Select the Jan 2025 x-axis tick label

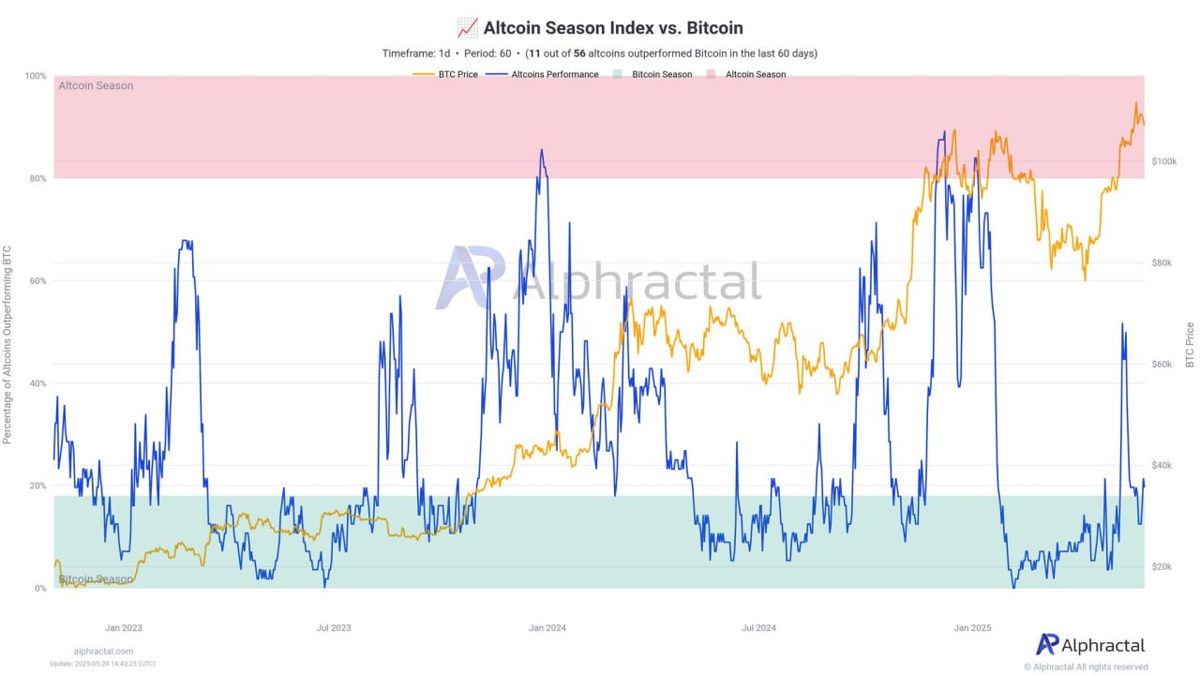[972, 627]
